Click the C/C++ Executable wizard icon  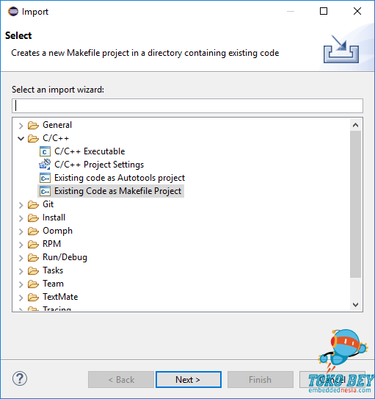pos(45,151)
